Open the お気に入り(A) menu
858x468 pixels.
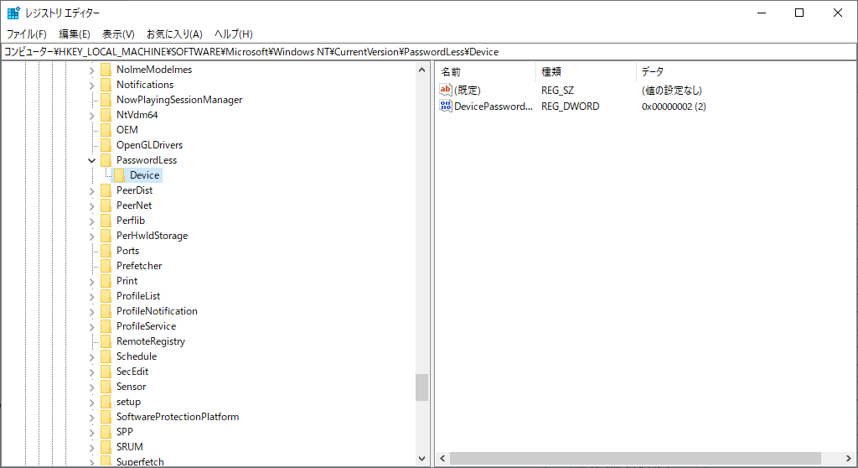[174, 34]
